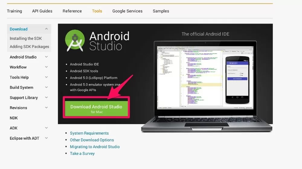
Task: Expand the Tools Help chevron
Action: [47, 77]
